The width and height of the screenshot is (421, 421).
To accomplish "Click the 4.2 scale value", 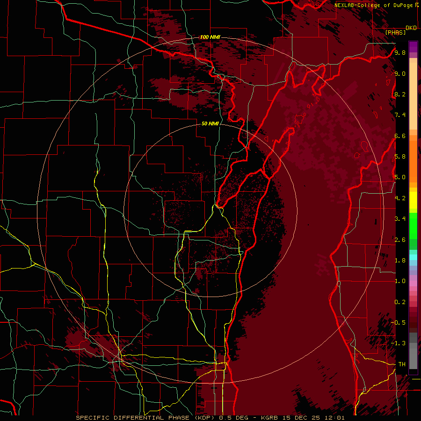I will [400, 198].
